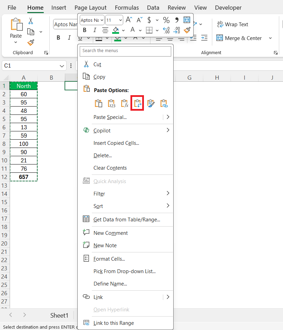Open font color dropdown in mini toolbar
Image resolution: width=283 pixels, height=330 pixels.
coord(140,30)
